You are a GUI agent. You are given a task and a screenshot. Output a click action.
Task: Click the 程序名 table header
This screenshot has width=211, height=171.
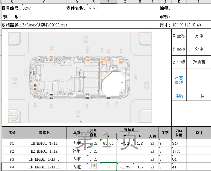[x=44, y=133]
